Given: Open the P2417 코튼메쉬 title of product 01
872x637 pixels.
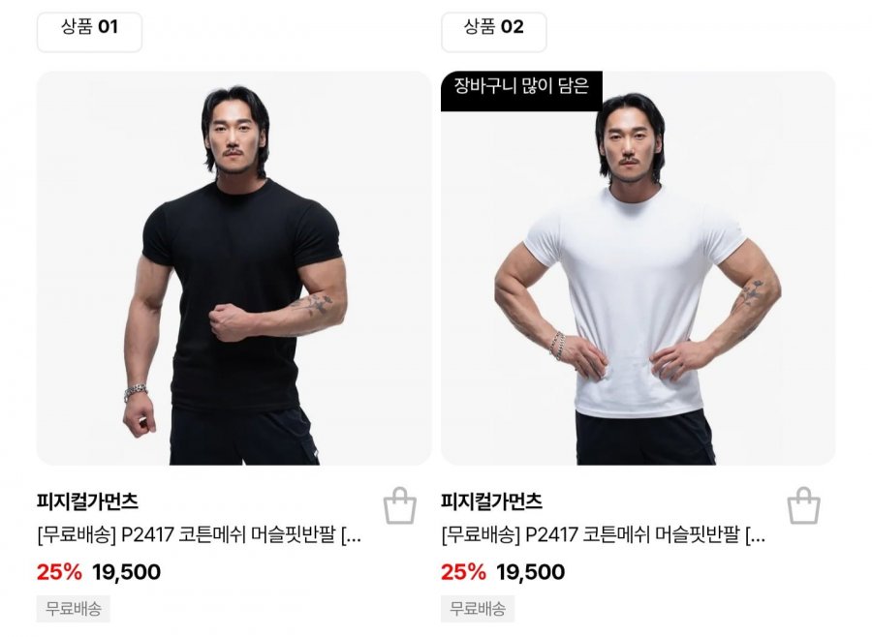Looking at the screenshot, I should pyautogui.click(x=199, y=535).
